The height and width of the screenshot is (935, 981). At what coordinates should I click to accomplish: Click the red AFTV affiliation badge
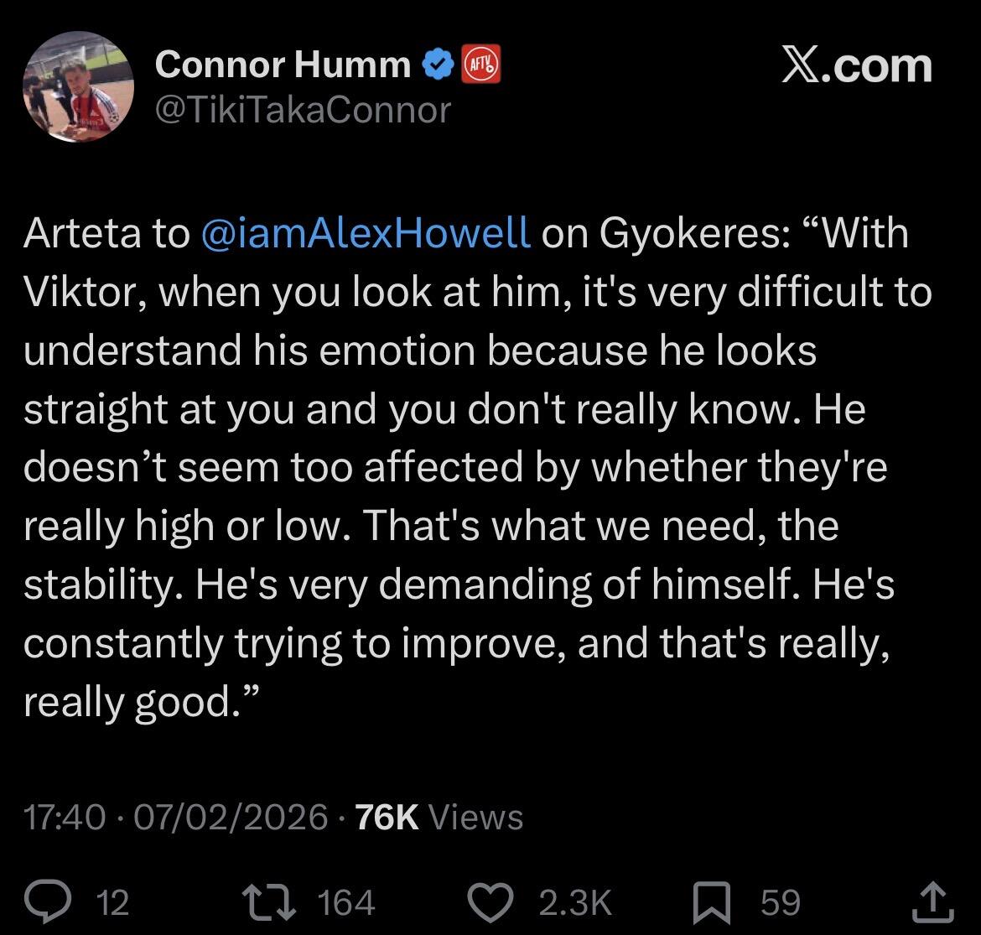(x=480, y=65)
